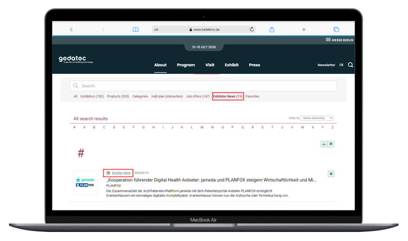Add a new tab with the plus icon
The width and height of the screenshot is (408, 241).
[304, 30]
